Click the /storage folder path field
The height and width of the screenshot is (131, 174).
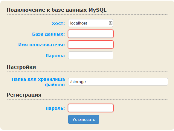[x=118, y=82]
